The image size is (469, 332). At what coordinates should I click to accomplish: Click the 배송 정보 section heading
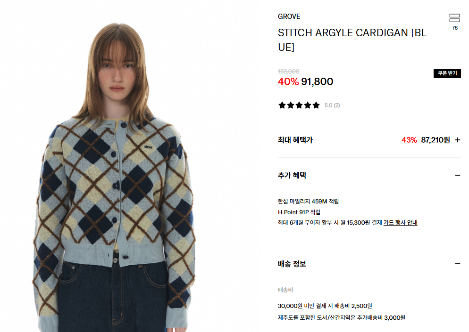click(x=292, y=264)
